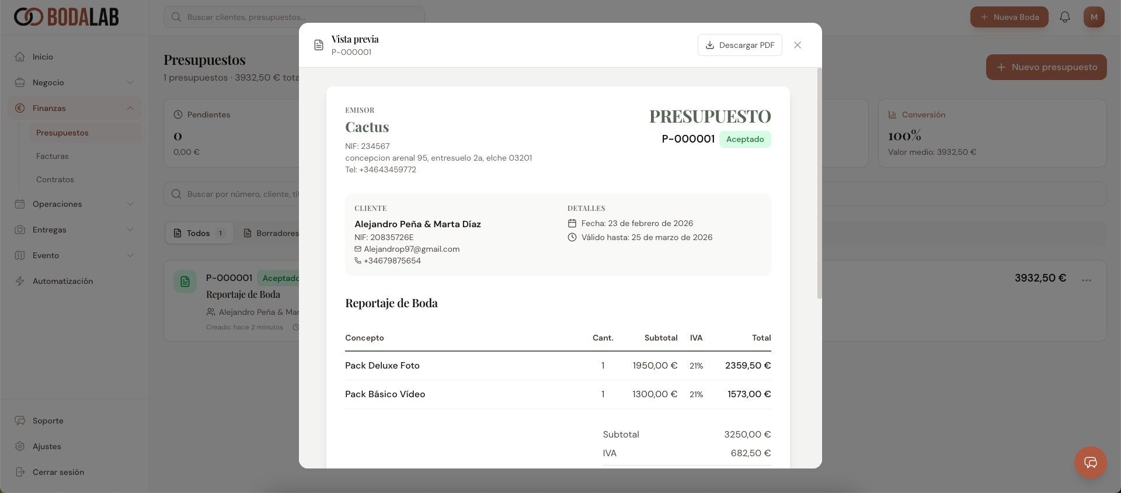Click the 1573,00 € total cell
1121x493 pixels.
(749, 394)
